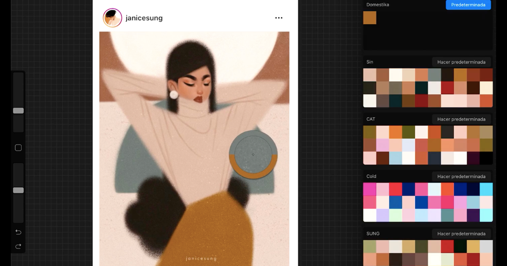507x266 pixels.
Task: Select the Sin palette title
Action: coord(370,62)
